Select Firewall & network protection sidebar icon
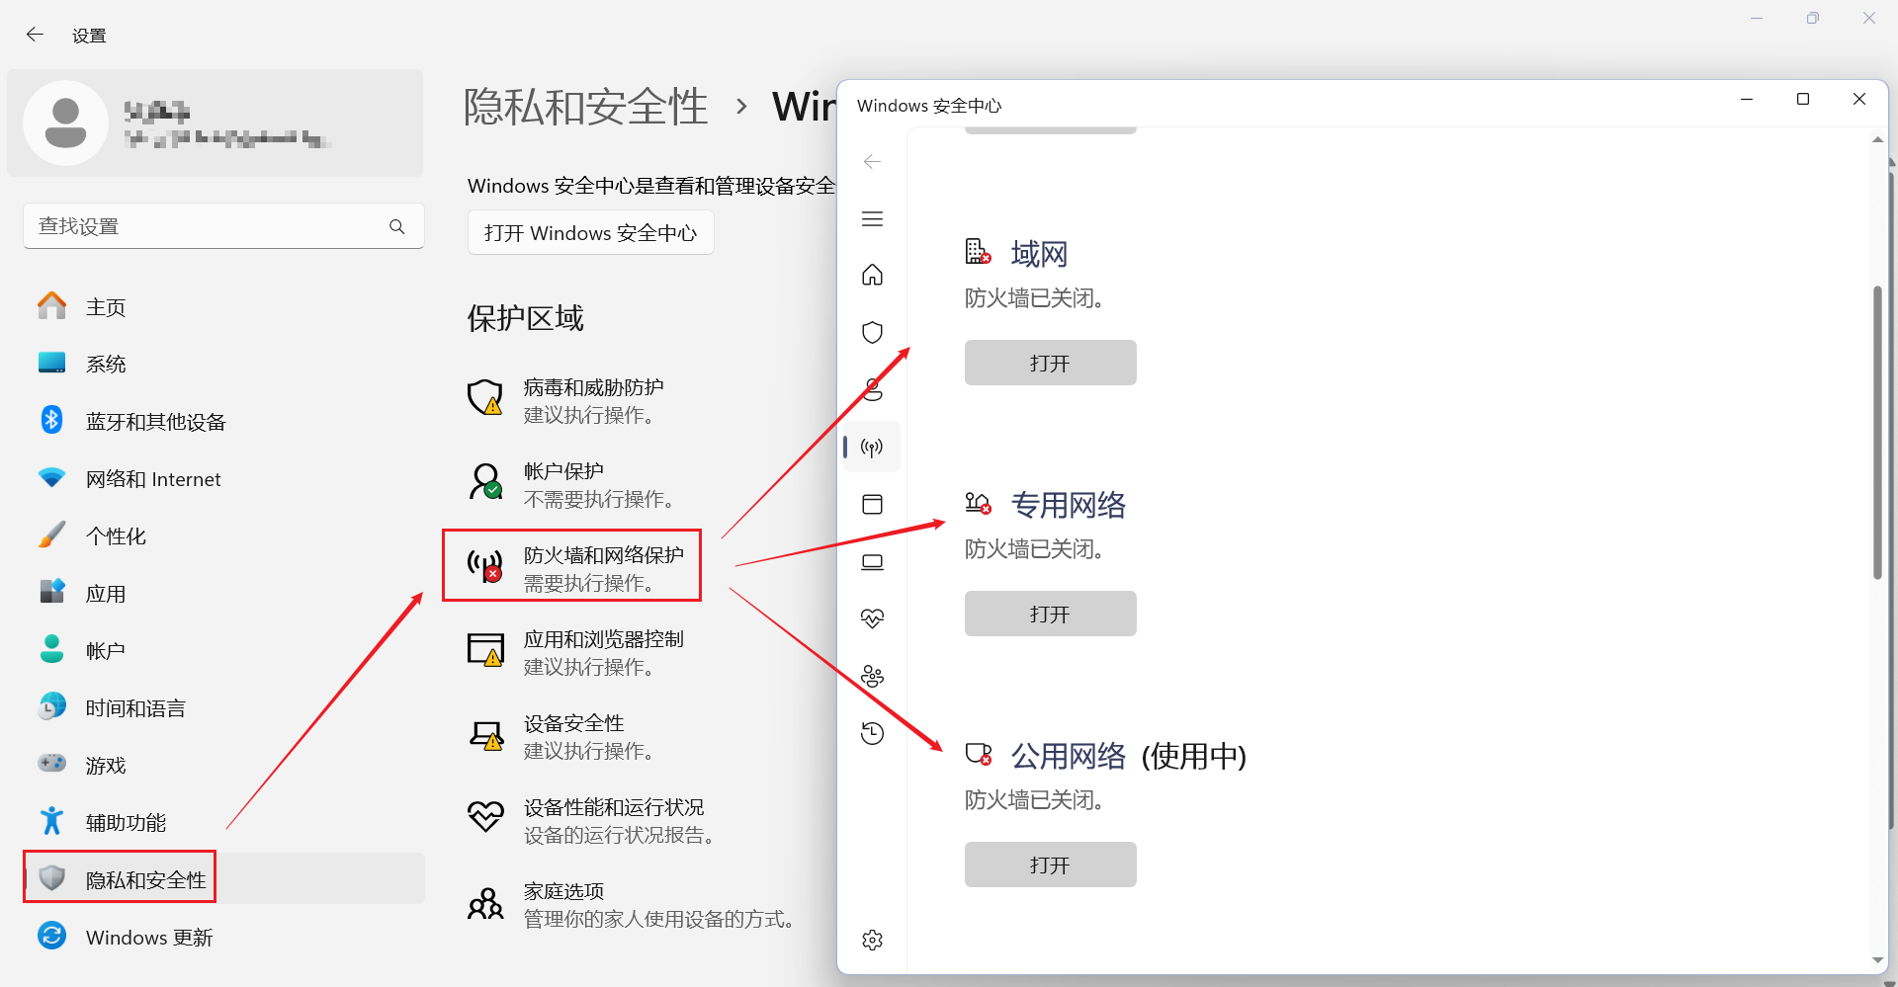 pos(872,447)
